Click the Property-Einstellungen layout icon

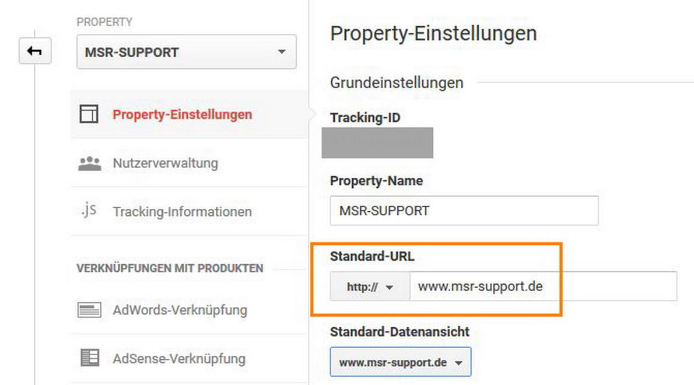[89, 114]
